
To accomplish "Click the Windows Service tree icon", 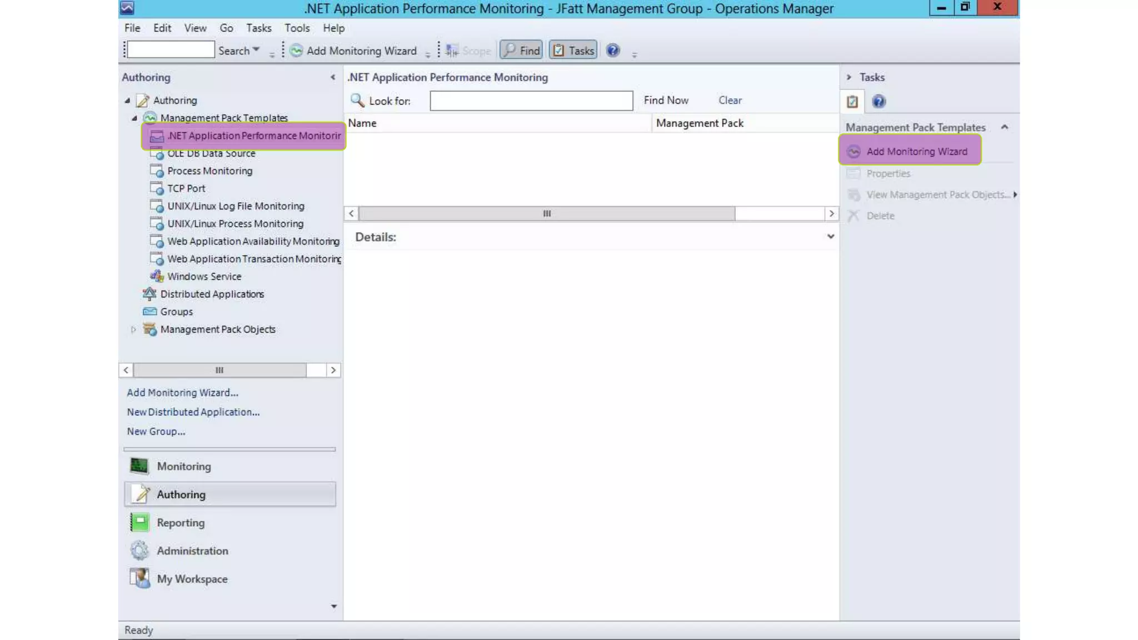I will coord(157,276).
